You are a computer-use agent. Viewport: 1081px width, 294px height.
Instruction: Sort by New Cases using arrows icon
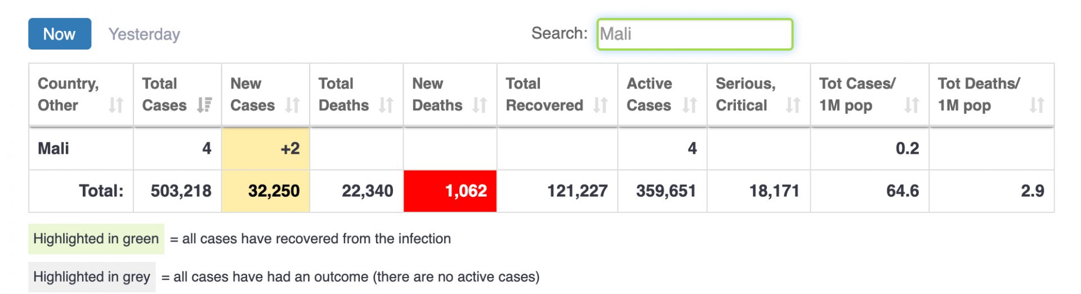[x=292, y=105]
